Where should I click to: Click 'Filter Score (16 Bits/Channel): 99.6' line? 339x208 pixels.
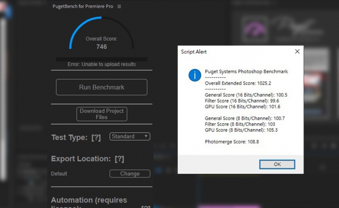coord(242,101)
